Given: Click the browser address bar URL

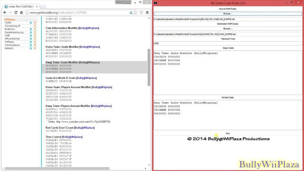Looking at the screenshot, I should tap(58, 13).
